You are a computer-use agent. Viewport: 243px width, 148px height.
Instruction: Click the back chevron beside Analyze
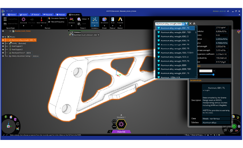110,132
